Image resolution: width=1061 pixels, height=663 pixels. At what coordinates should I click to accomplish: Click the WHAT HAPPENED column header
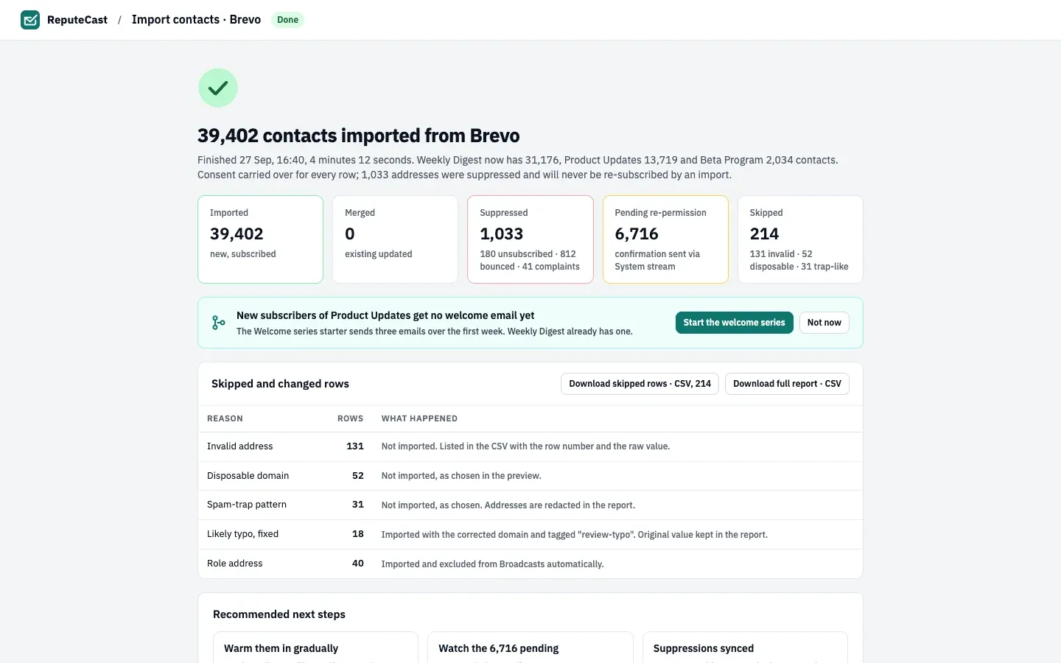tap(419, 418)
